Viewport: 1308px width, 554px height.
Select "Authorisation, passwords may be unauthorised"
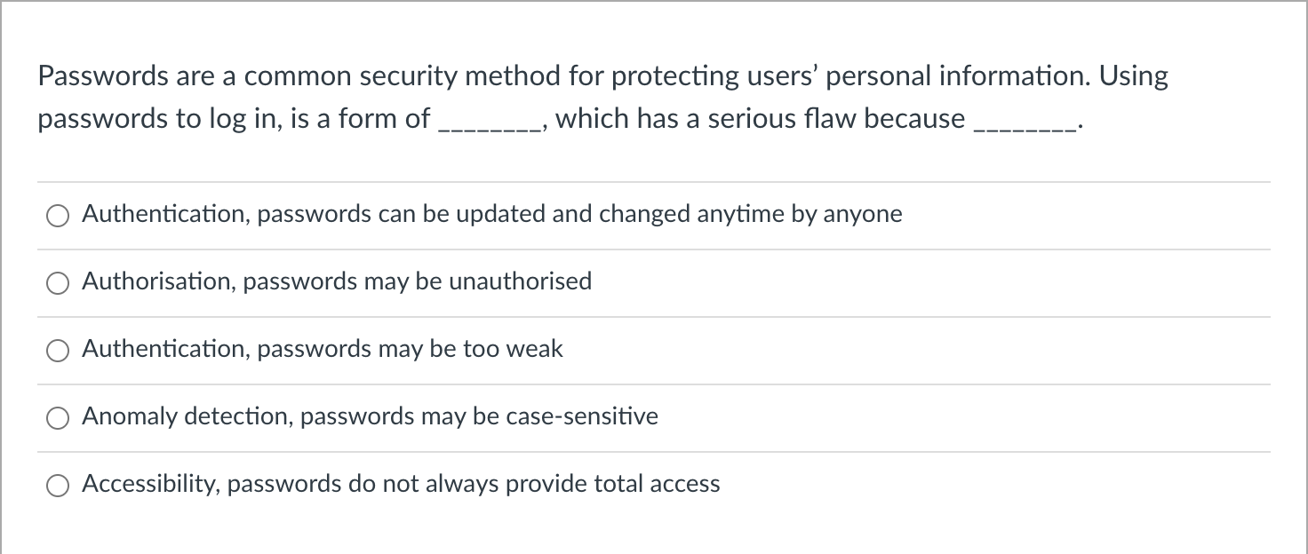[x=58, y=282]
